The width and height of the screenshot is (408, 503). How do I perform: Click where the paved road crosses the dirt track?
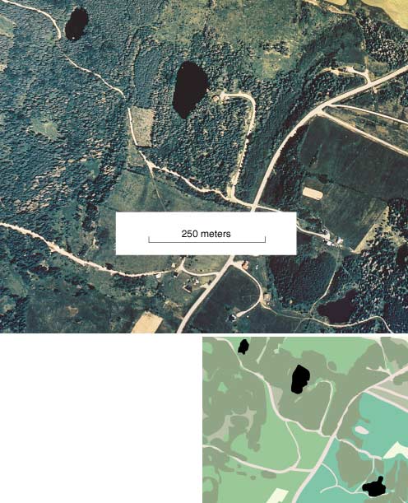pyautogui.click(x=254, y=207)
